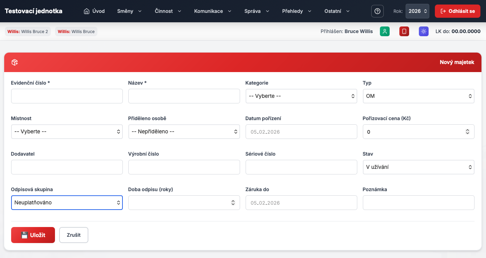
Task: Open the Směny menu
Action: [x=129, y=11]
